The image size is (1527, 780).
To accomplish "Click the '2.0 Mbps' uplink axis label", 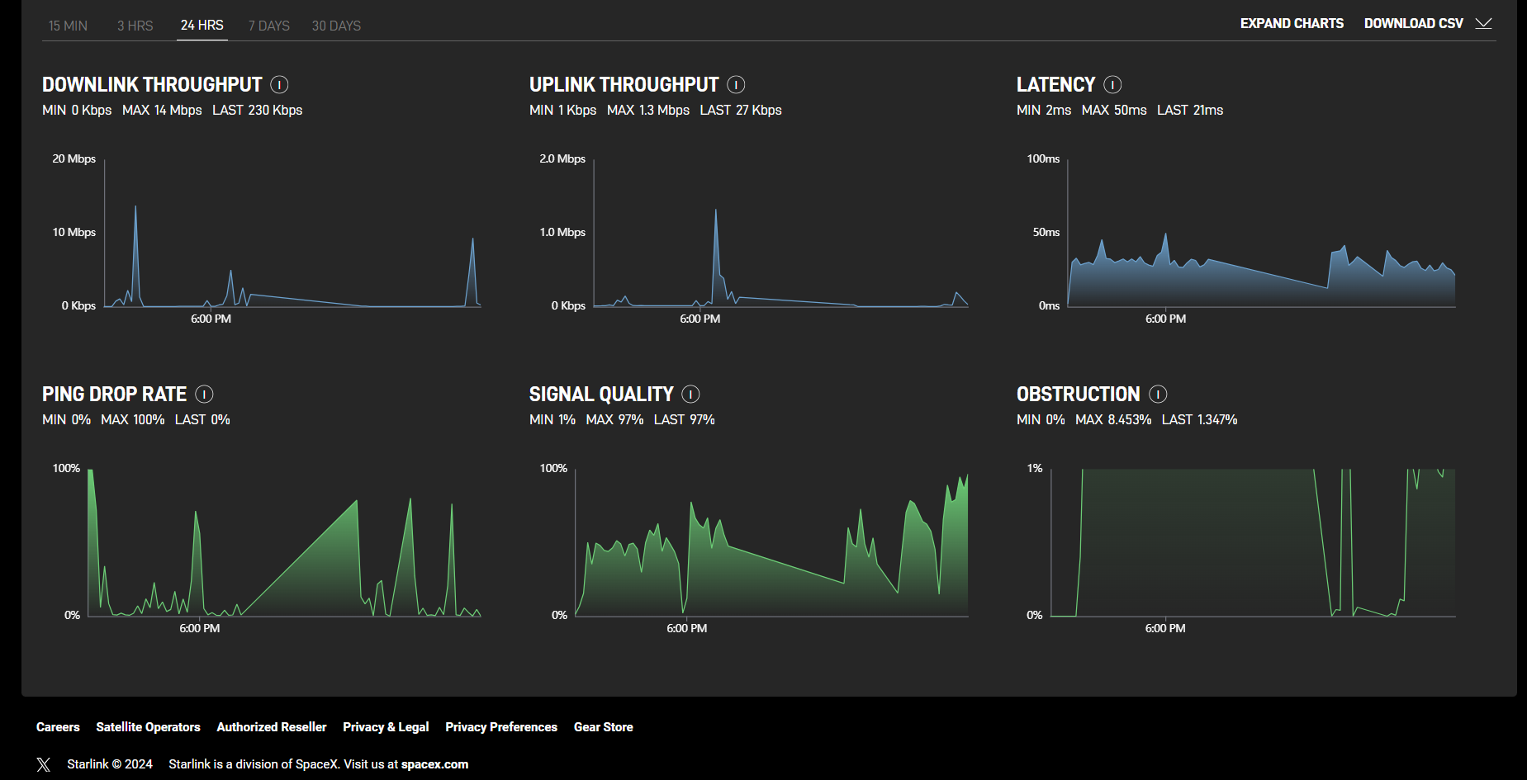I will 562,158.
